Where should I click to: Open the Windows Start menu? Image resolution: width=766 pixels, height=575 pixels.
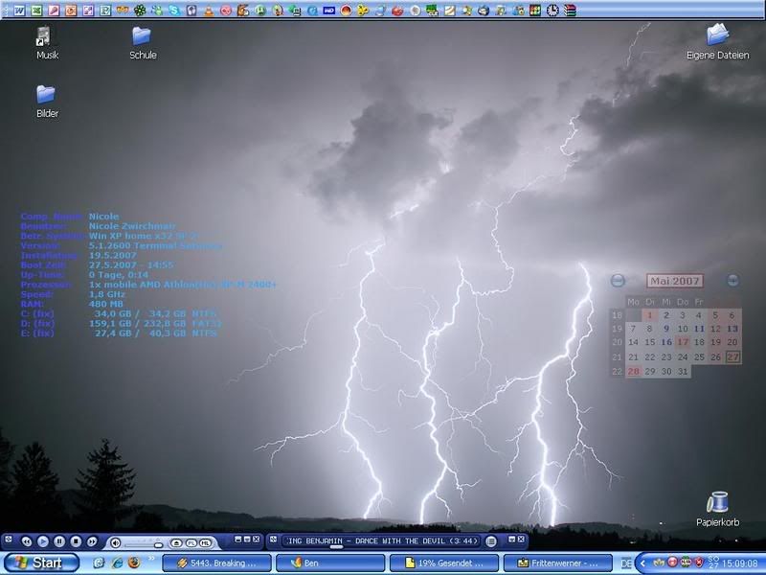coord(38,563)
